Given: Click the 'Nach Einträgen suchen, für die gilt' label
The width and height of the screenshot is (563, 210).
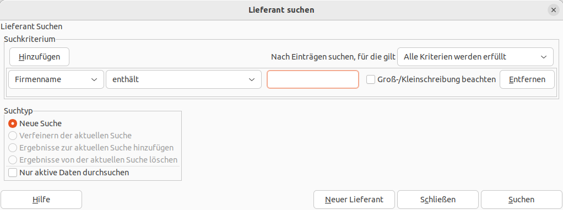Looking at the screenshot, I should coord(333,57).
